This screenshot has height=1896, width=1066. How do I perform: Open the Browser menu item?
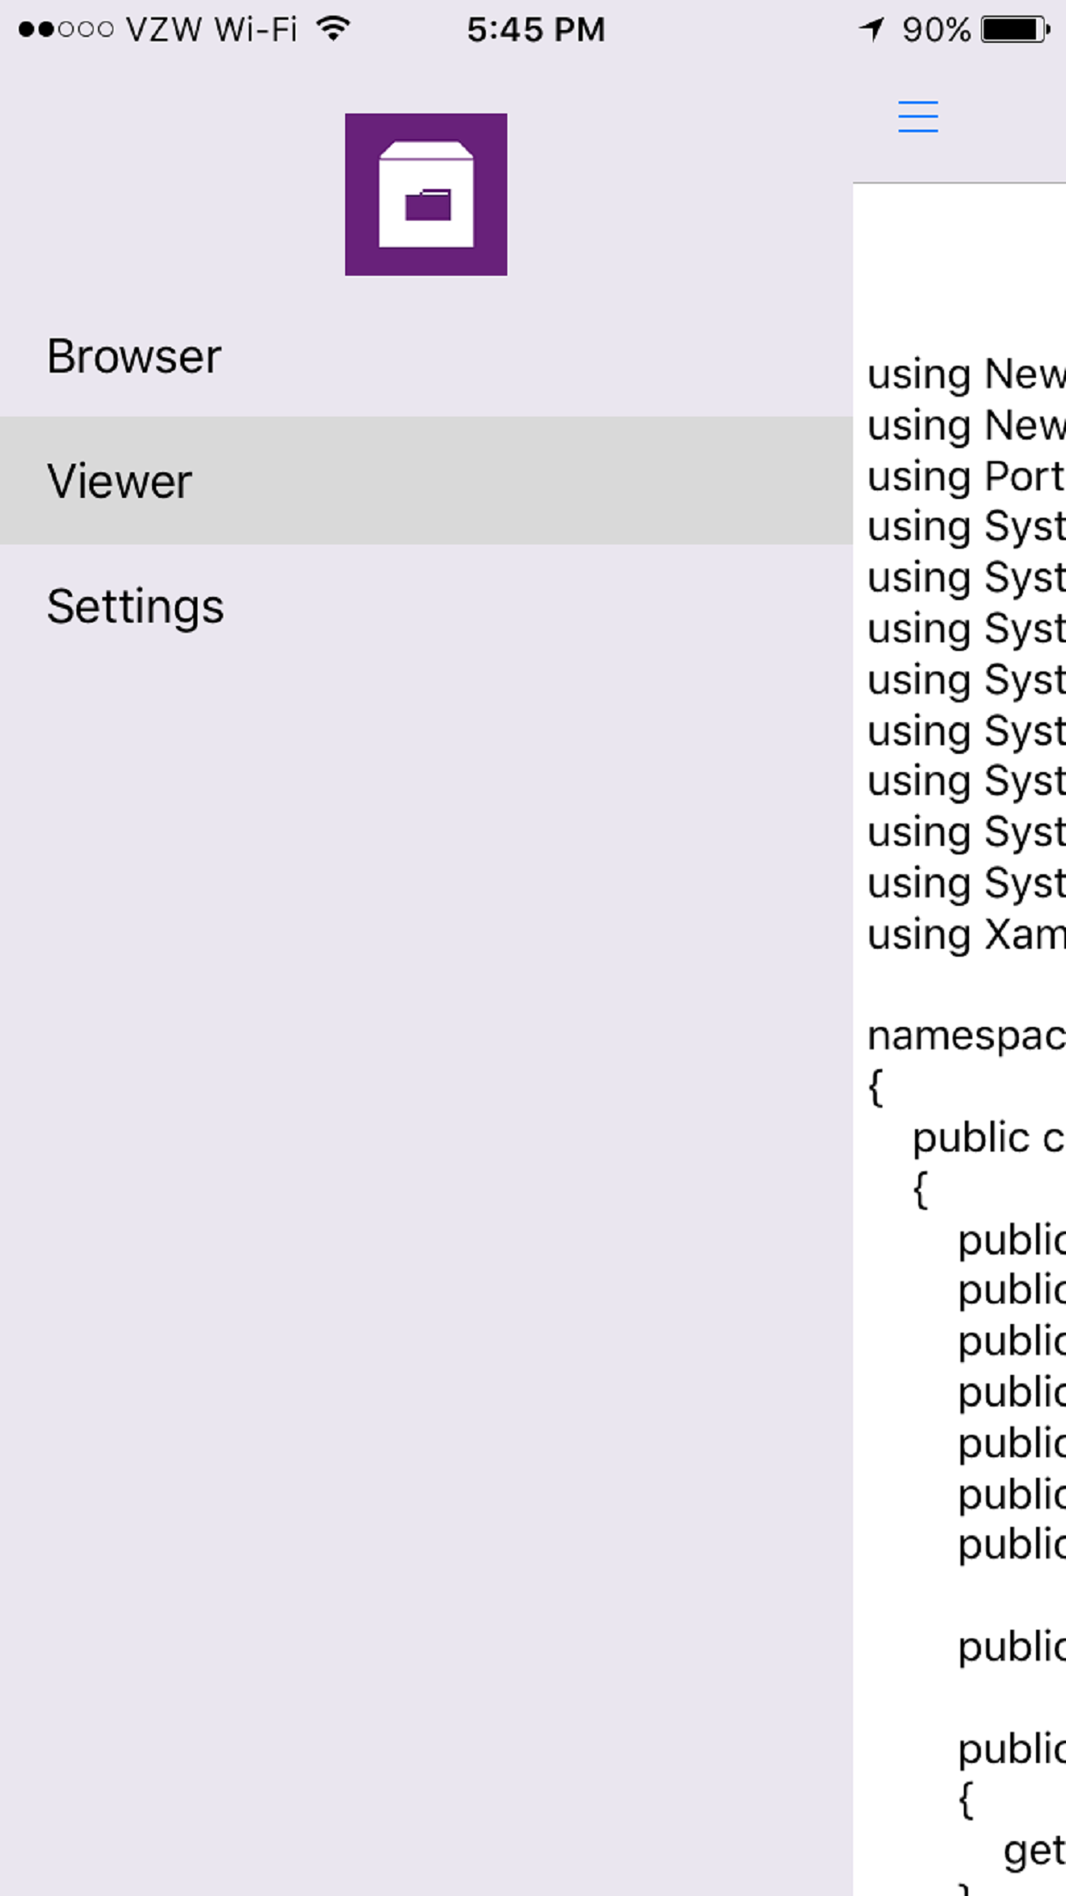pos(134,356)
